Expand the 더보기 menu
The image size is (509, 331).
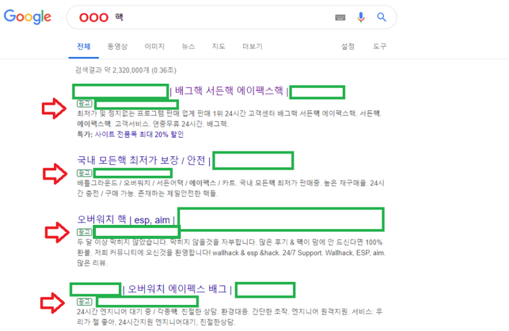click(x=252, y=46)
